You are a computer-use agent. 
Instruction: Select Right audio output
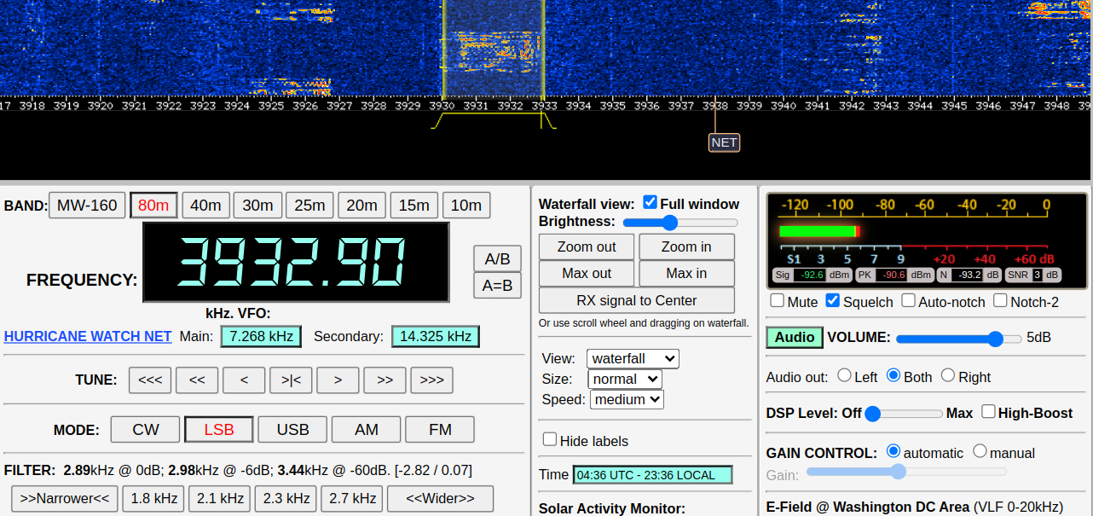tap(948, 375)
